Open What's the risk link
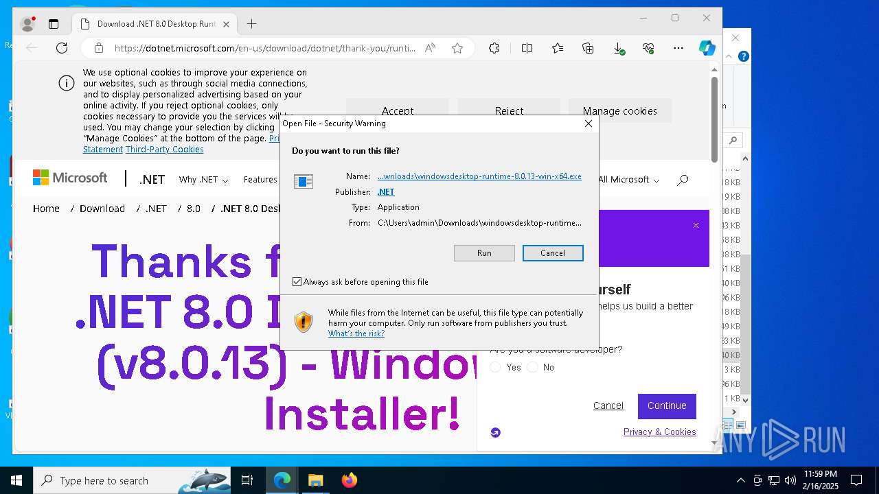The width and height of the screenshot is (879, 494). [x=356, y=333]
